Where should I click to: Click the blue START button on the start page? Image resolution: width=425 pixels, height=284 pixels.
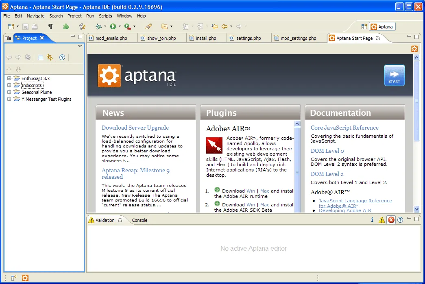coord(394,75)
